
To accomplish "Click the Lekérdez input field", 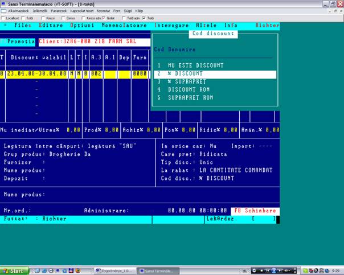I will pyautogui.click(x=264, y=219).
